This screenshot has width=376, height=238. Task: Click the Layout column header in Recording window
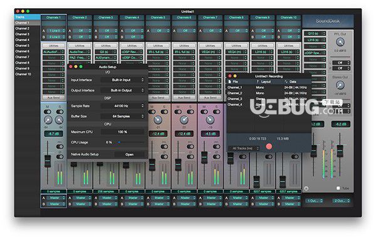[266, 81]
